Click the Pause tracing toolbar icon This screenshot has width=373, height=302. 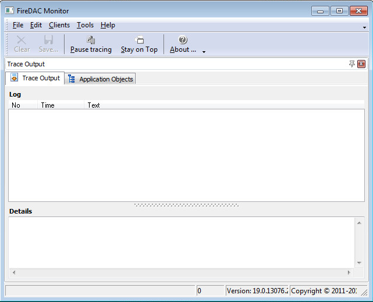91,40
